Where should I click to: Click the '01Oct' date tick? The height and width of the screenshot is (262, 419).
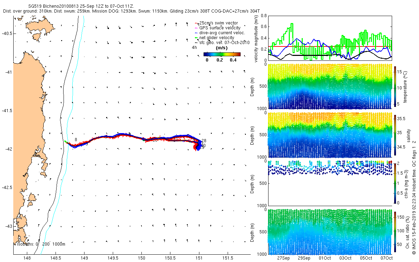coord(325,258)
